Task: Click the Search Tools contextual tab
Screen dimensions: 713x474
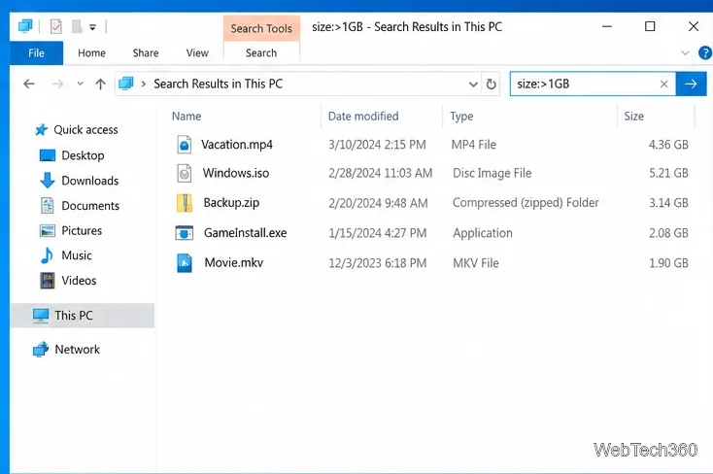Action: coord(261,28)
